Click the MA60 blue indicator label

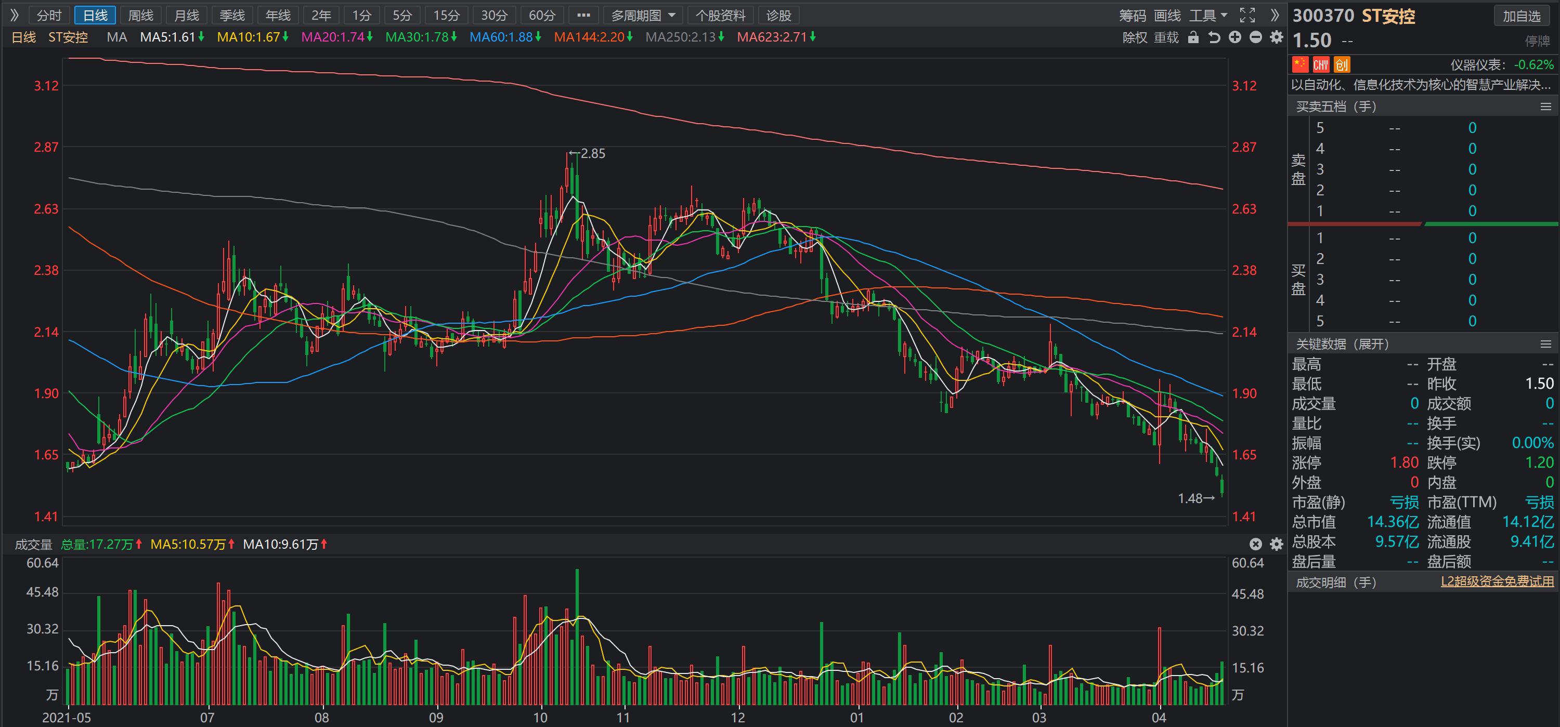[501, 37]
